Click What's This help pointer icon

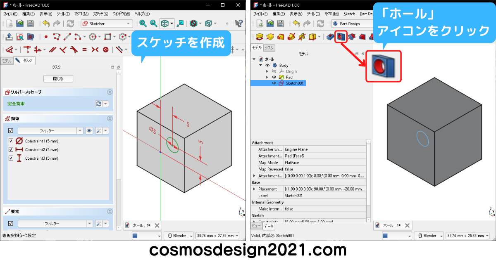click(238, 24)
